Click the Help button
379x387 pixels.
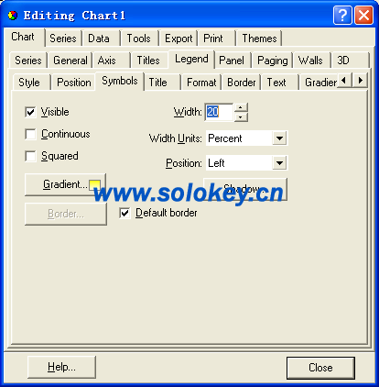[61, 367]
